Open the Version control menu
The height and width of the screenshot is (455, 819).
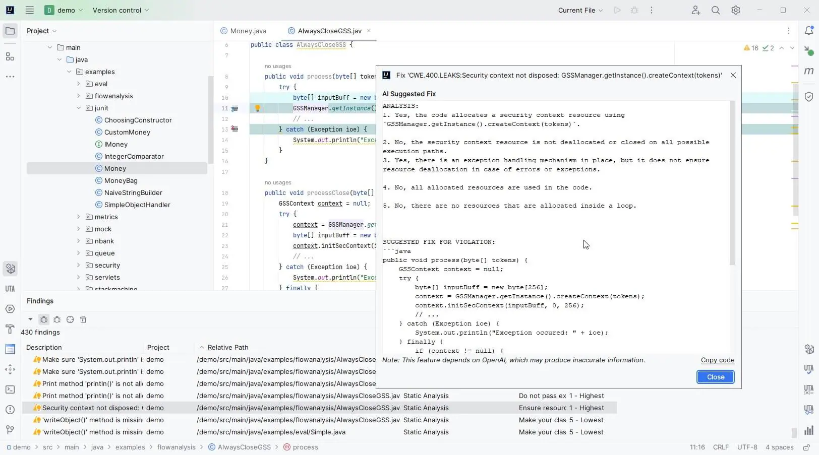click(117, 10)
